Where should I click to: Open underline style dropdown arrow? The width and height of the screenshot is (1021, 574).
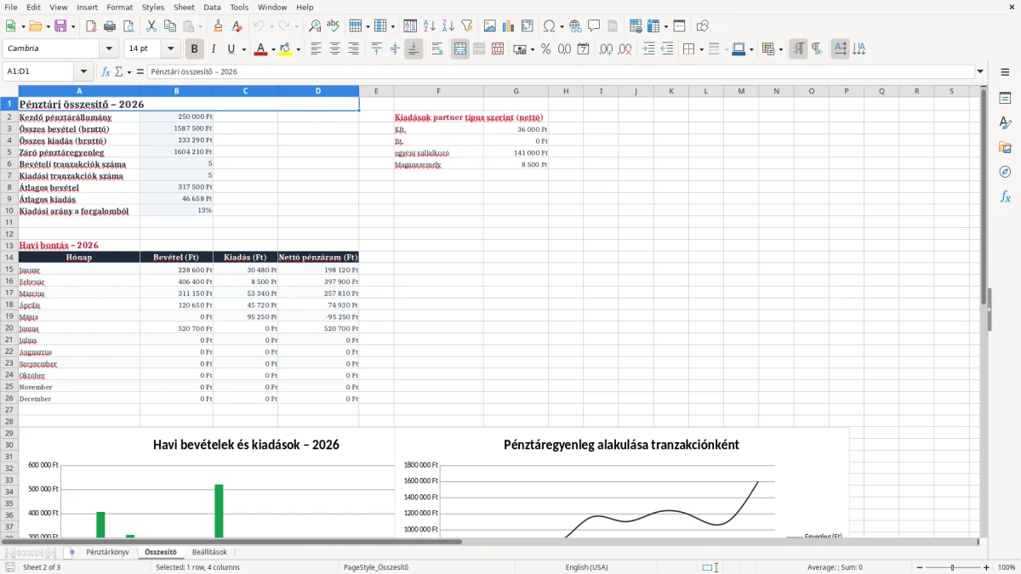(243, 49)
